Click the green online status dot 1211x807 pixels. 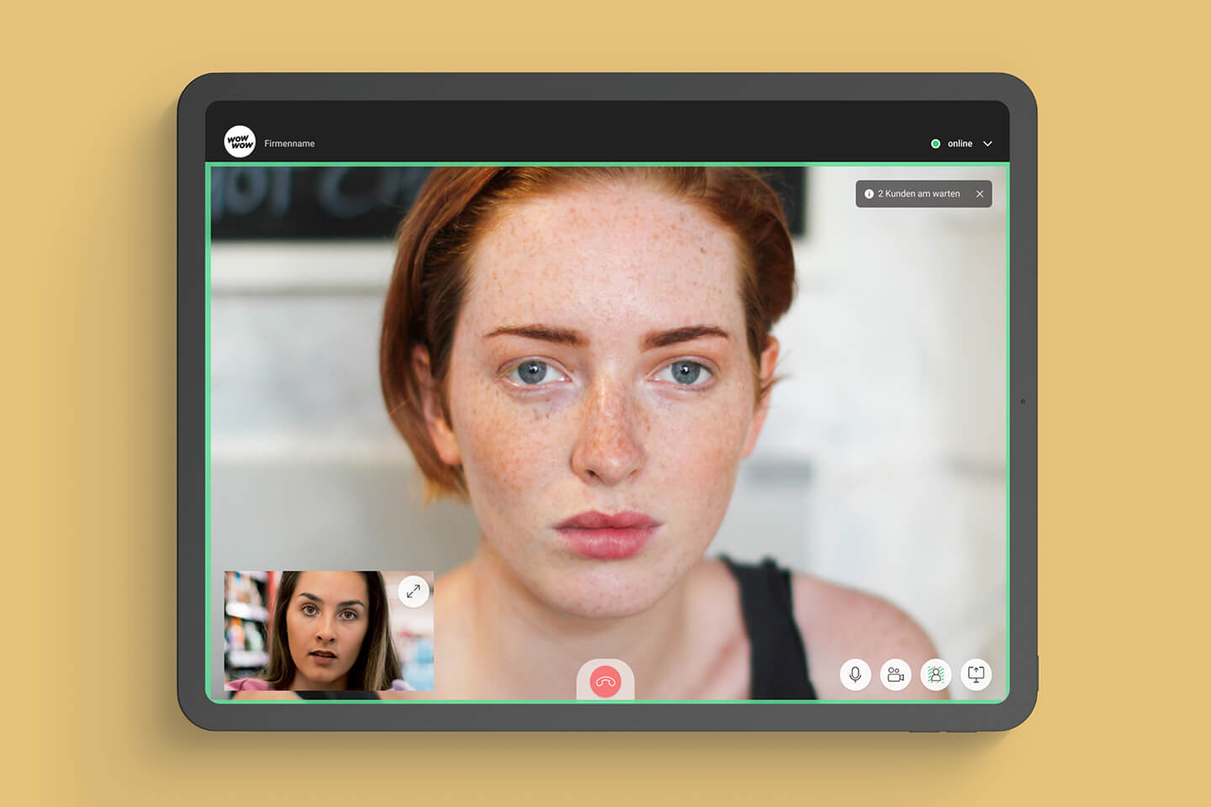[x=935, y=144]
